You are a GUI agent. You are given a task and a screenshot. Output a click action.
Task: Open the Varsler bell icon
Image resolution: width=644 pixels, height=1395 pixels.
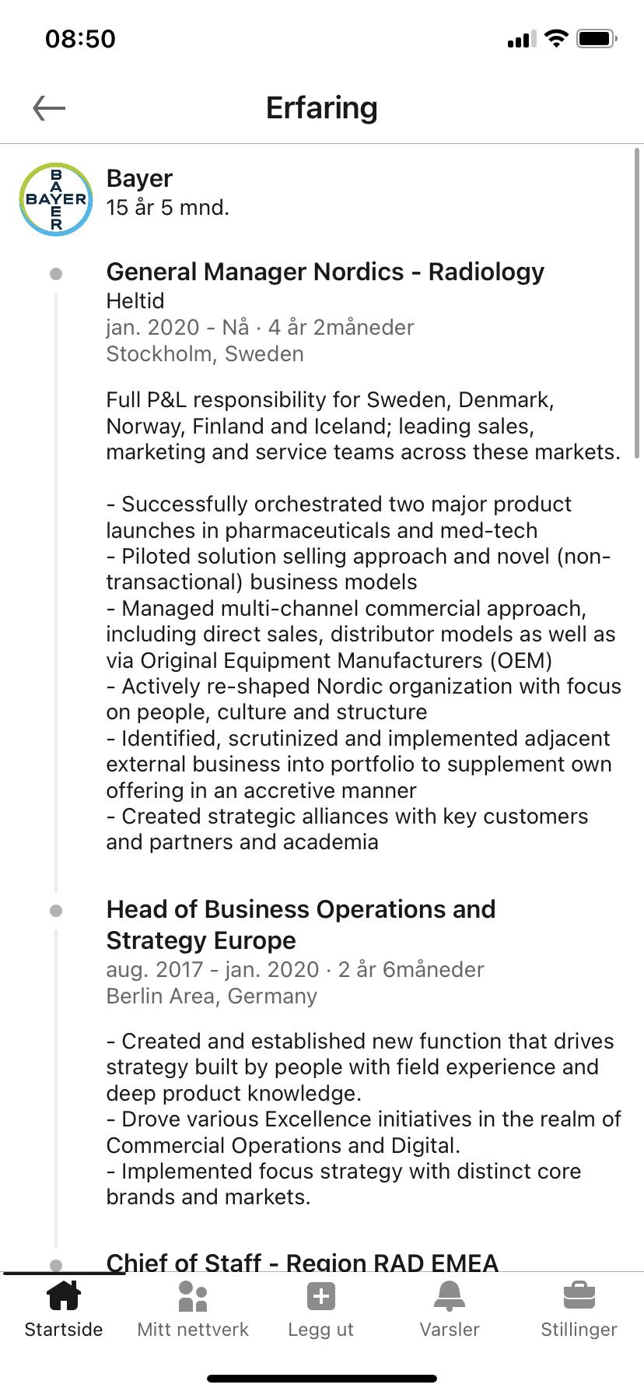pyautogui.click(x=450, y=1296)
